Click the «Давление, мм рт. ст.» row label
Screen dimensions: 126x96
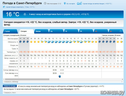pos(11,55)
